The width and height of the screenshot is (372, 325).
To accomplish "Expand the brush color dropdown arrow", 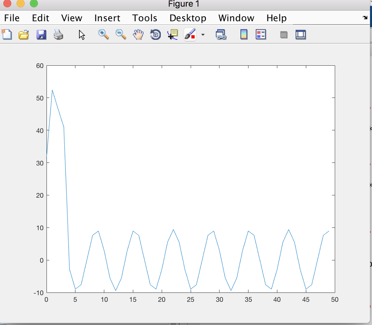I will [203, 35].
